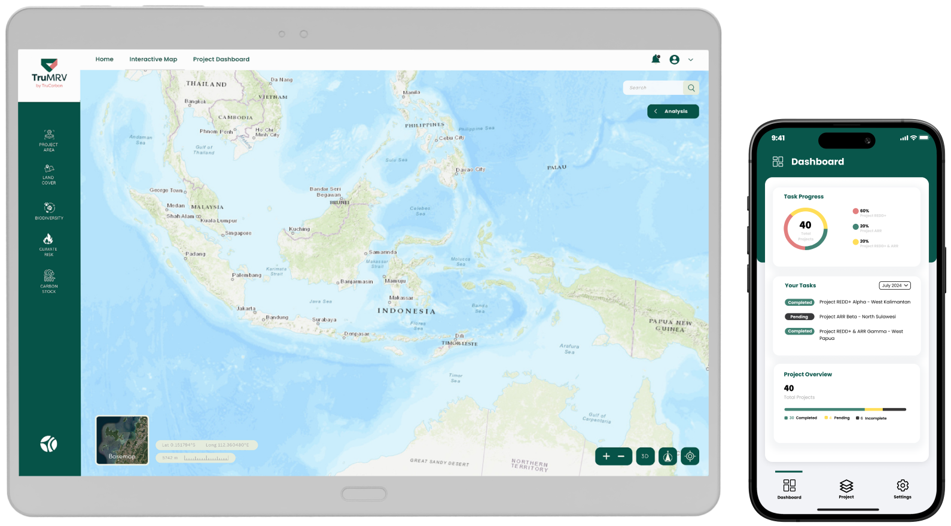Locate current position with target icon
The image size is (951, 526).
pyautogui.click(x=690, y=457)
